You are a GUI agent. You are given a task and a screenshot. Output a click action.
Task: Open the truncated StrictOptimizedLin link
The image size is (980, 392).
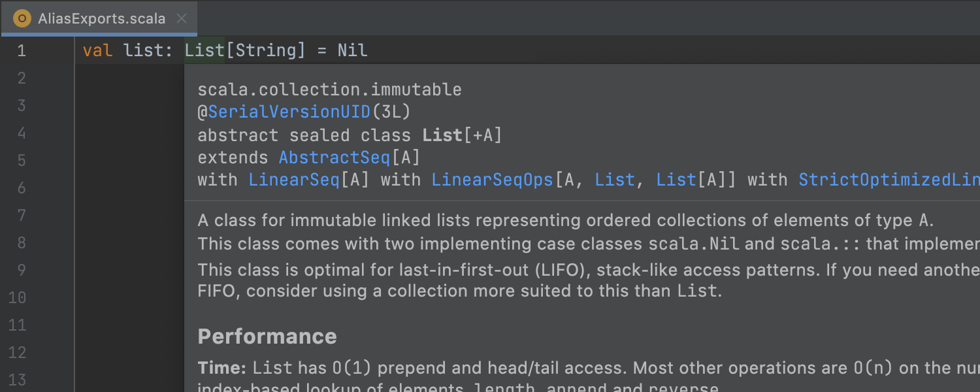(x=889, y=180)
